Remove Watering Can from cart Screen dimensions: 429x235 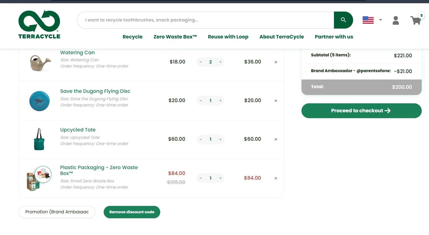point(276,62)
